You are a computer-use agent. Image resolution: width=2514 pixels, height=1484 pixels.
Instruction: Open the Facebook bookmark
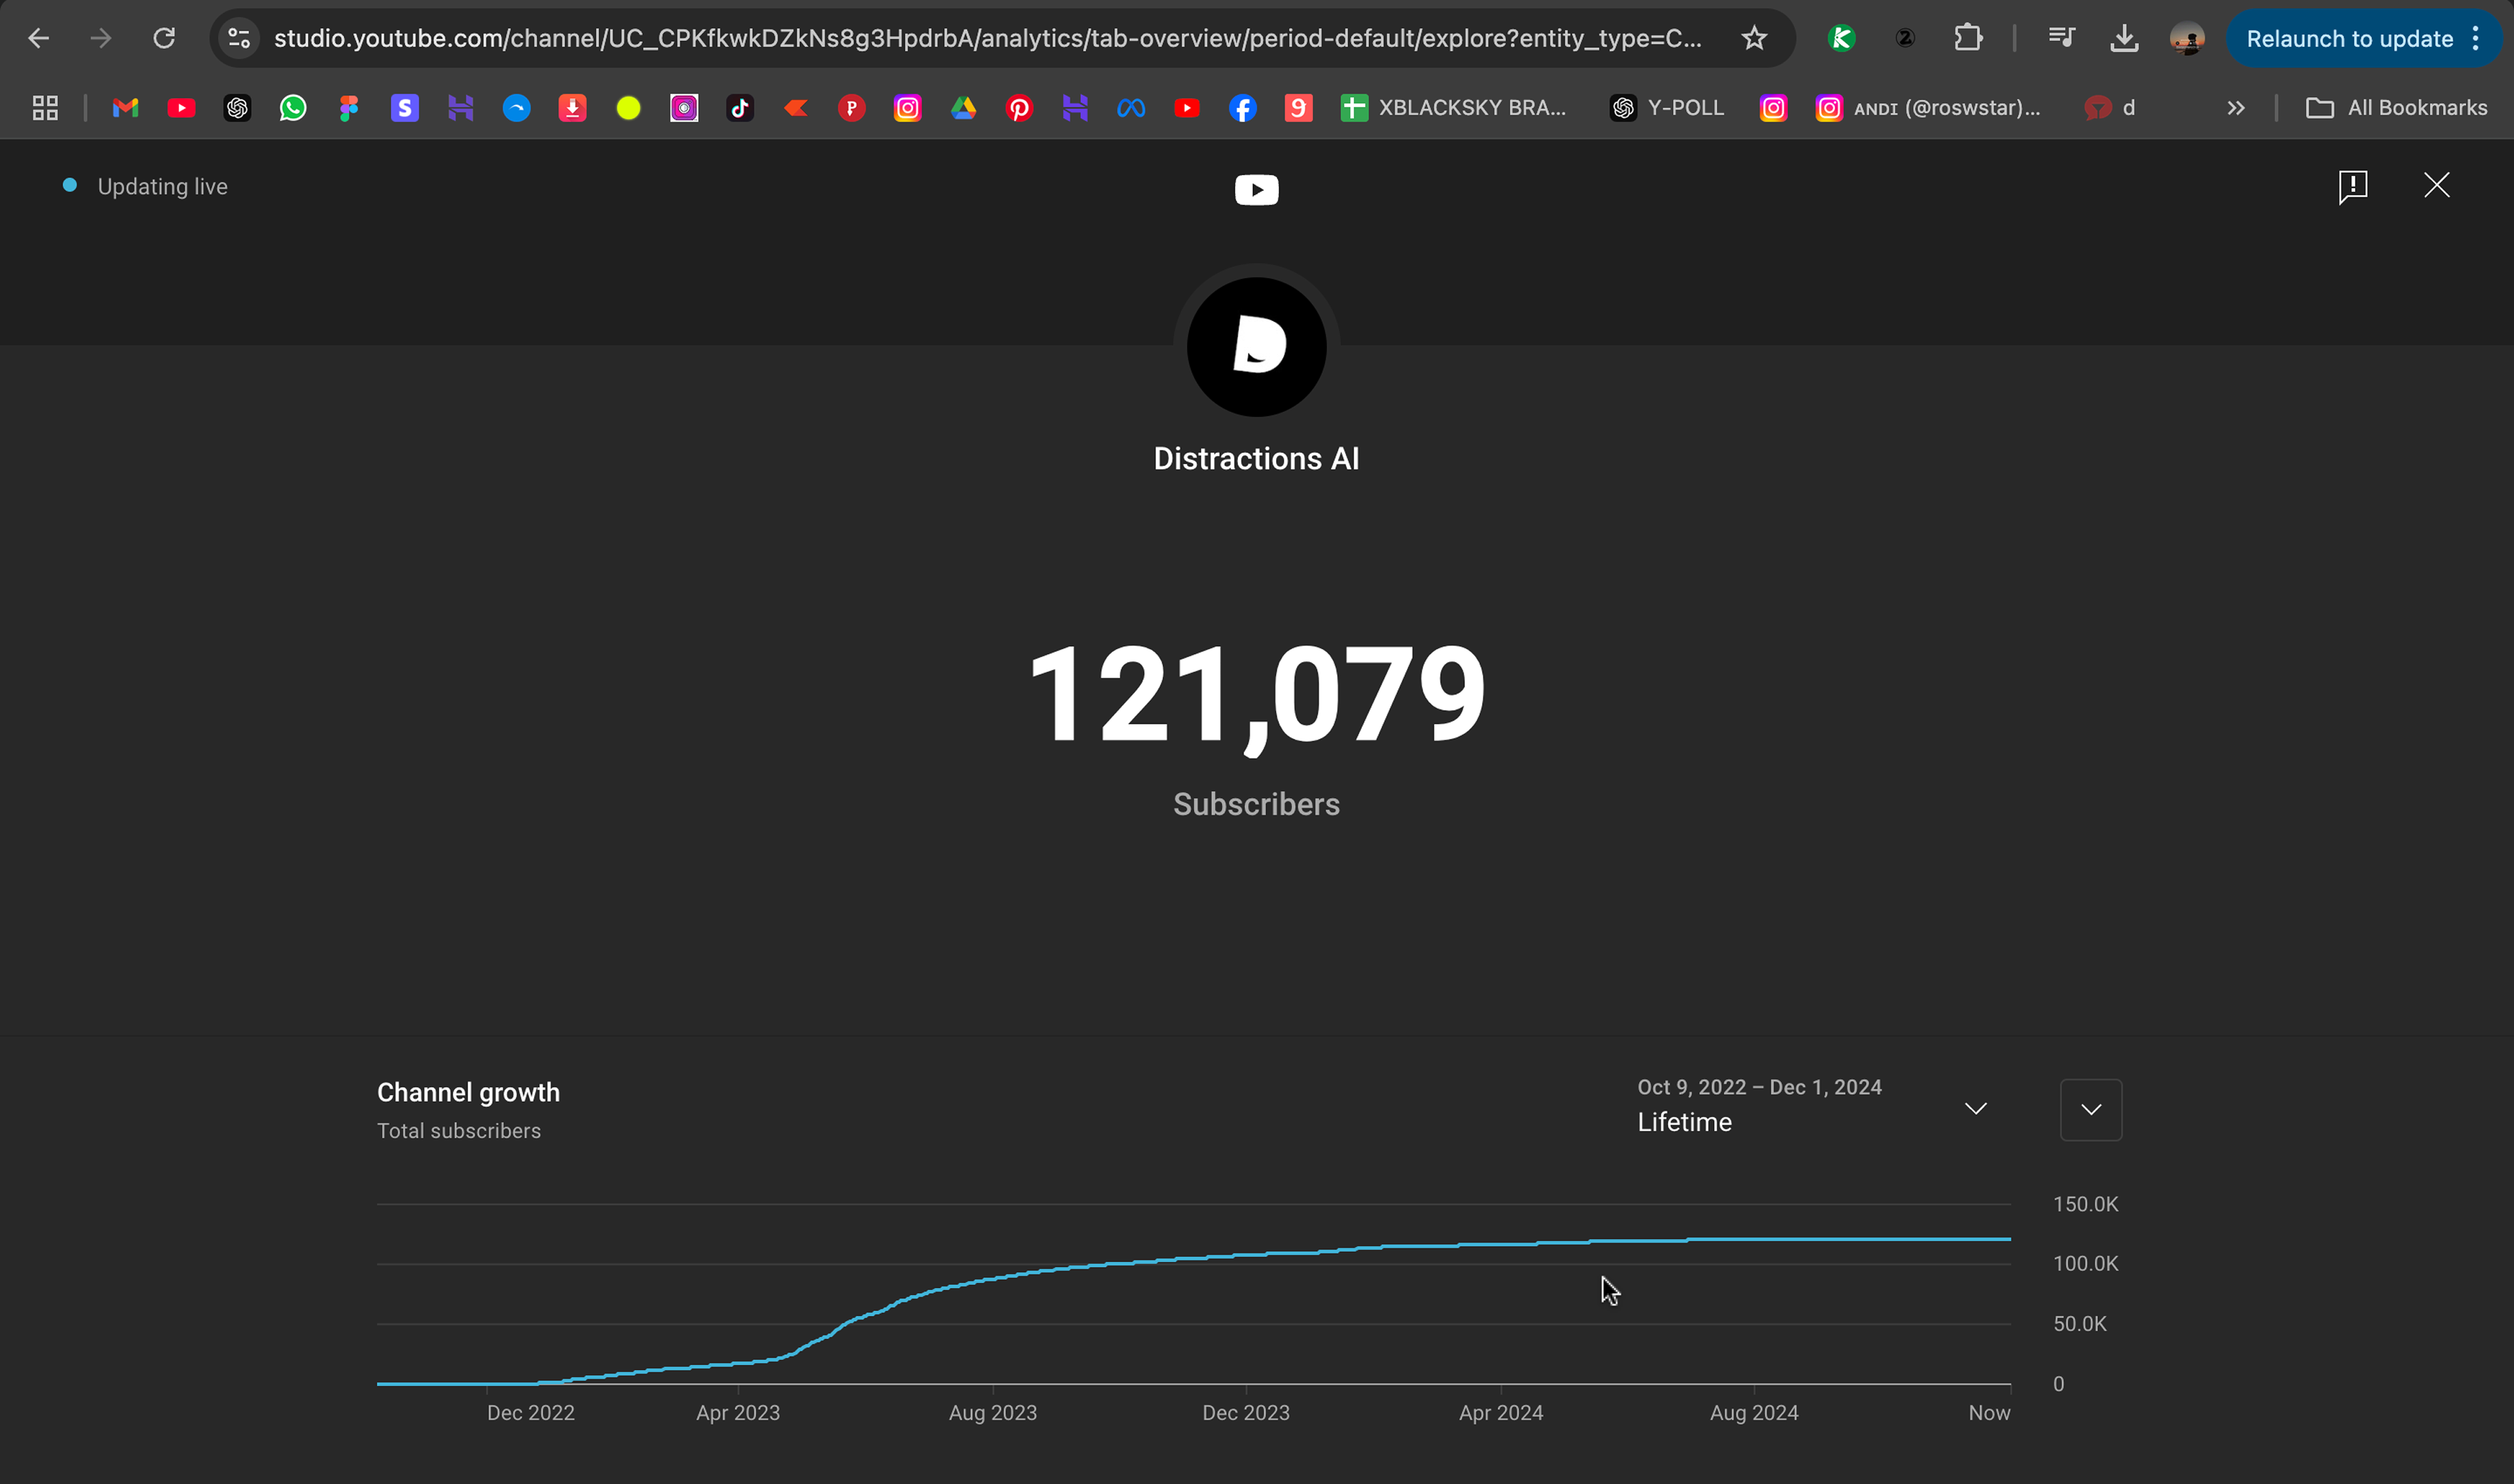coord(1243,108)
